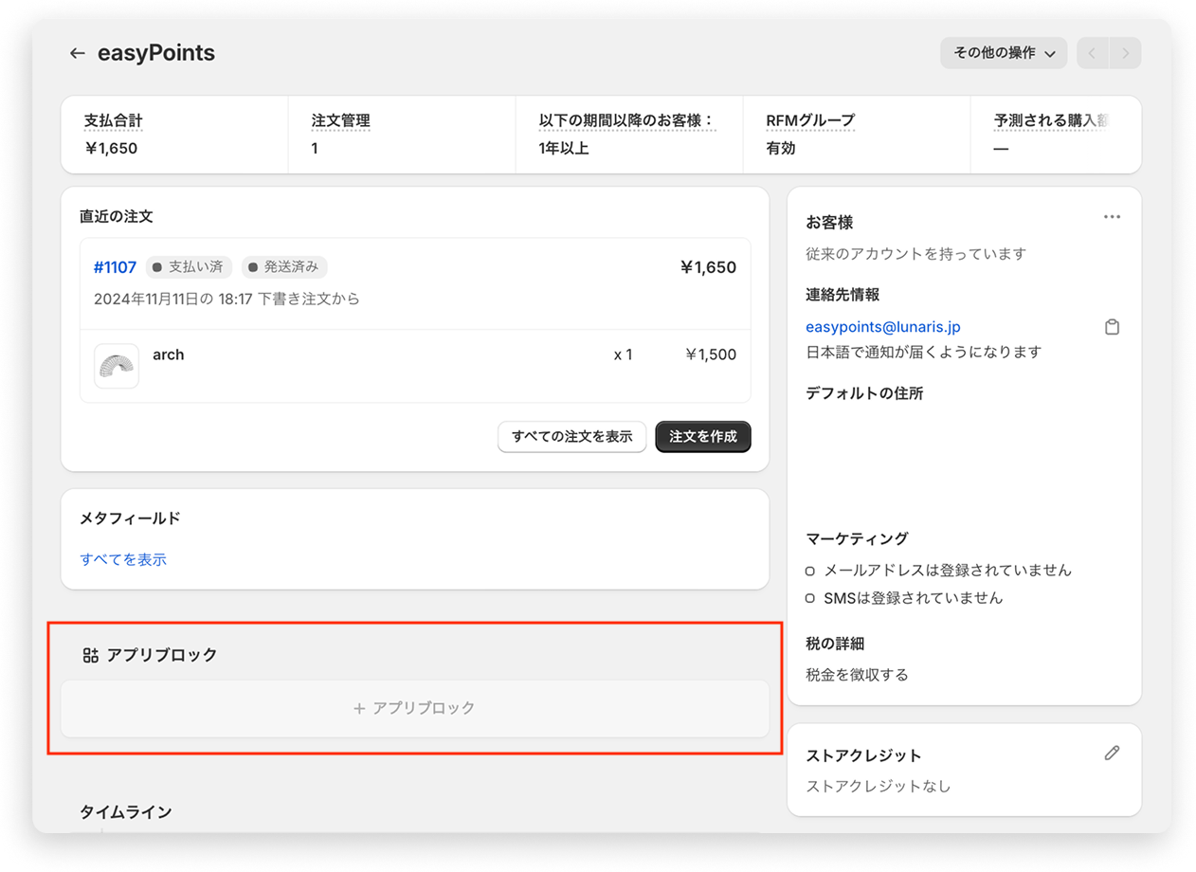Go back using the arrow beside easyPoints
This screenshot has width=1196, height=872.
78,53
